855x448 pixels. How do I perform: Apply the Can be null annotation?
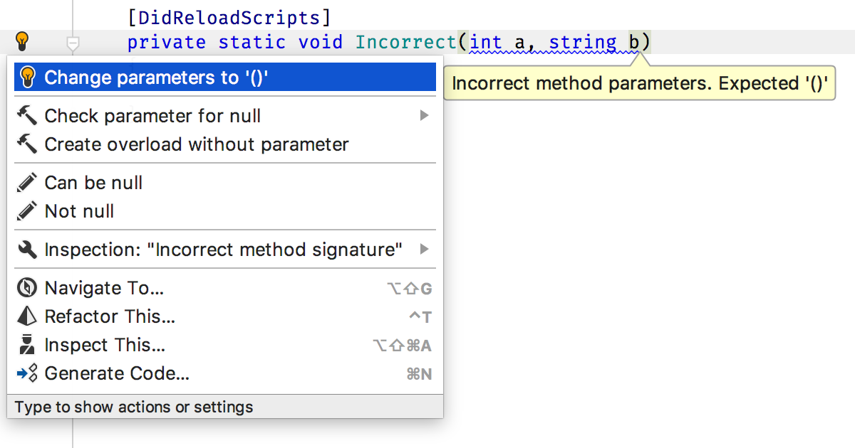pyautogui.click(x=225, y=183)
